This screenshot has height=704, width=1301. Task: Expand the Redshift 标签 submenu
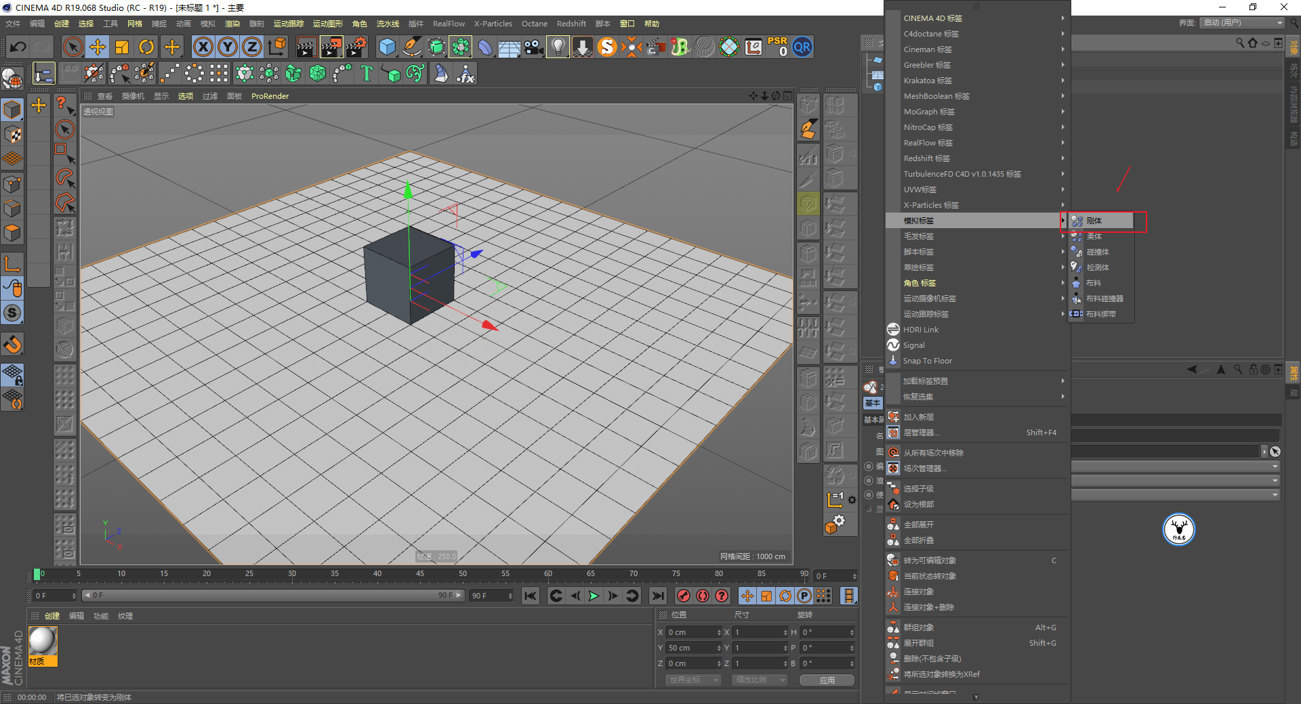tap(977, 158)
